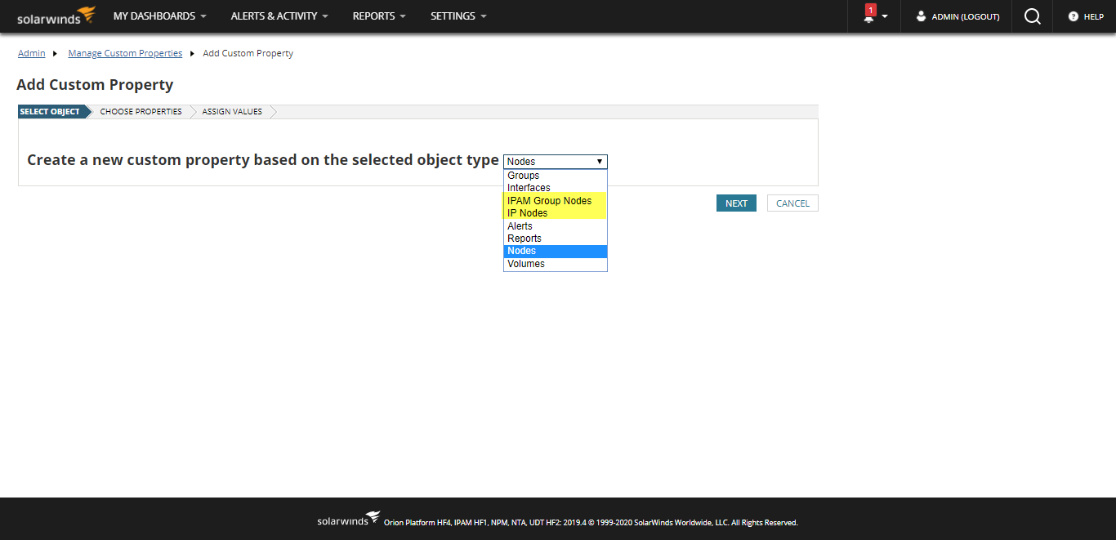Choose Reports from the dropdown list
This screenshot has height=540, width=1116.
click(556, 239)
